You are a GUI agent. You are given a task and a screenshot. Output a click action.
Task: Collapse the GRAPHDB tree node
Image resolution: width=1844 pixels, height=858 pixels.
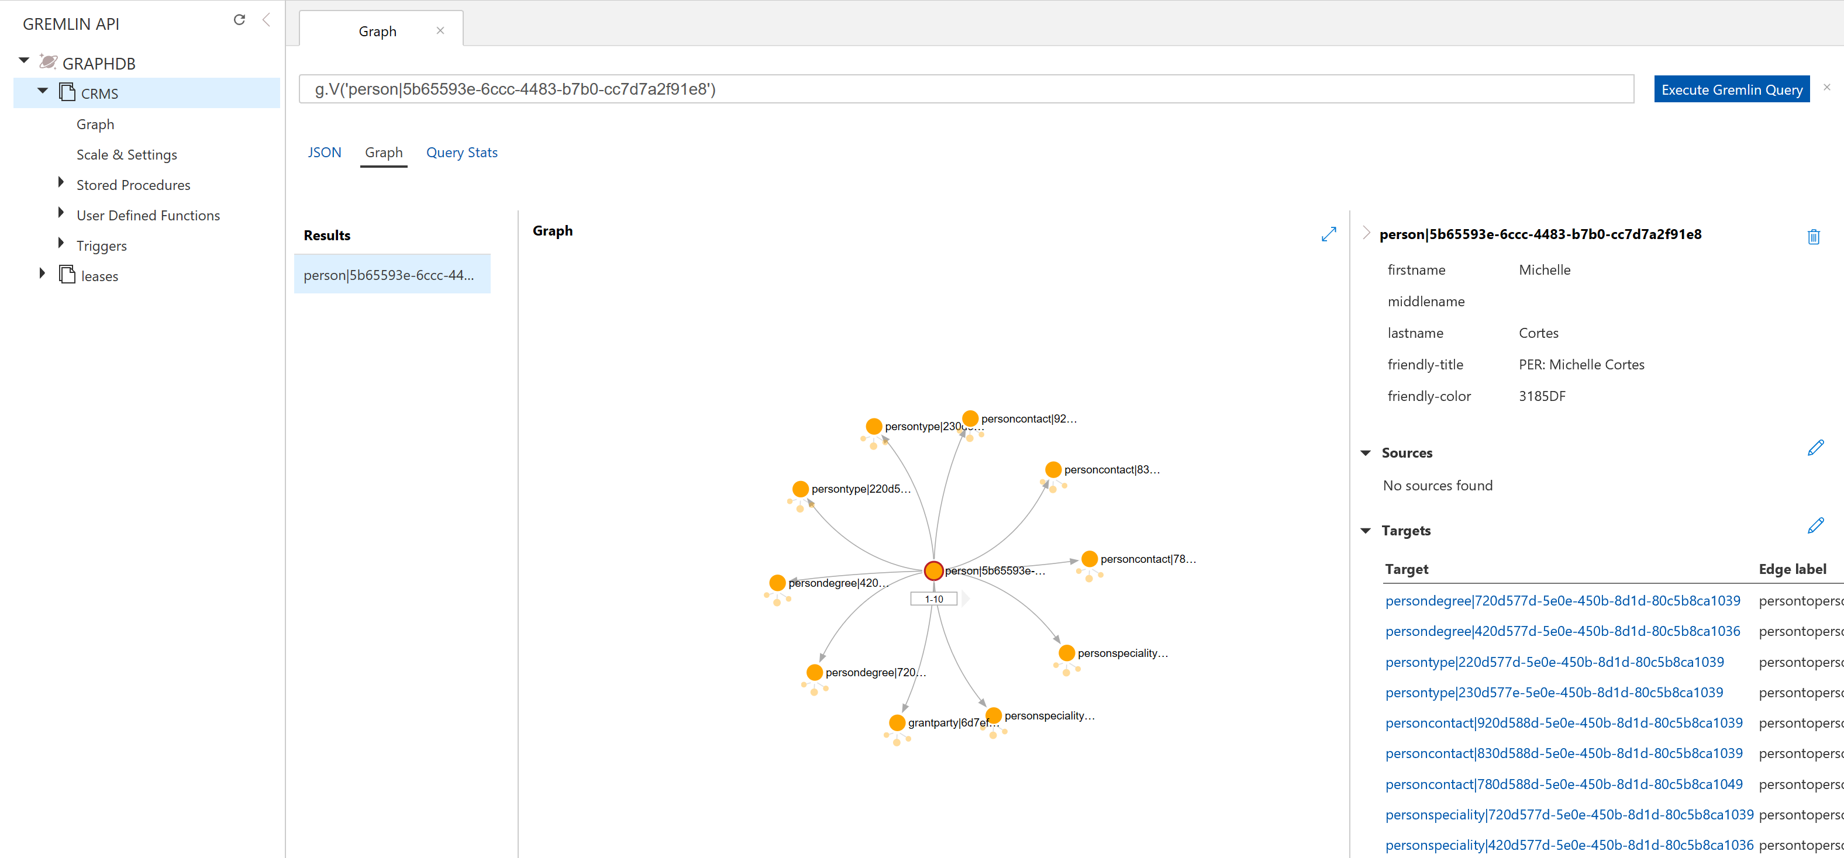(23, 60)
